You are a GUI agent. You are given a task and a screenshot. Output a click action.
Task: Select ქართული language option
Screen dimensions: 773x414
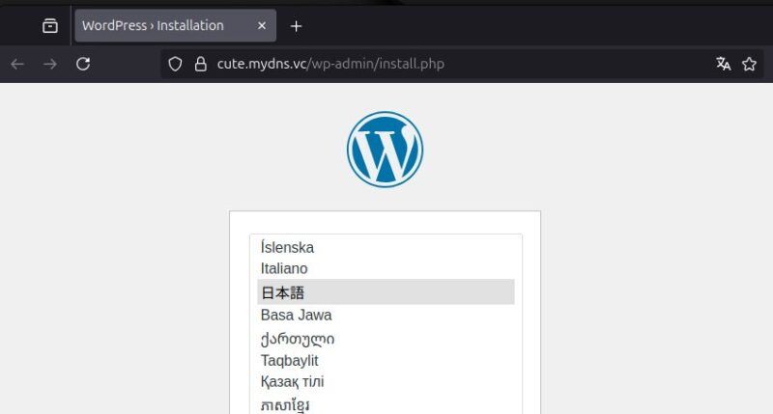pos(386,339)
